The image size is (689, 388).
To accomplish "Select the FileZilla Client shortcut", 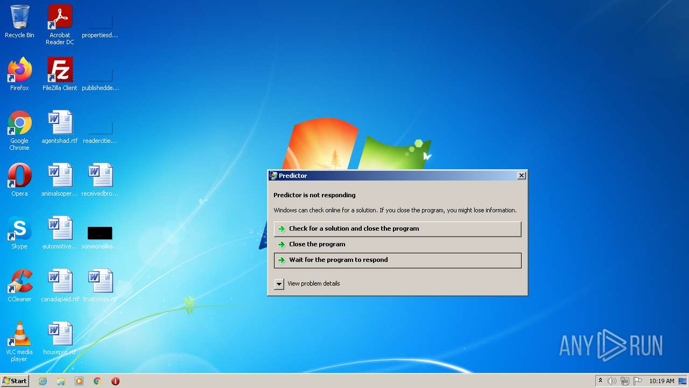I will (60, 75).
